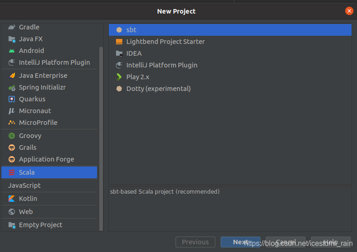Click the MicroProfile icon
The width and height of the screenshot is (357, 252).
tap(12, 123)
